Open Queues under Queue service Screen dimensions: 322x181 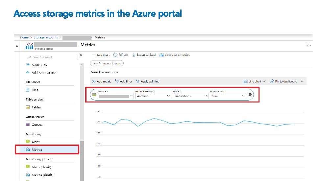click(37, 124)
